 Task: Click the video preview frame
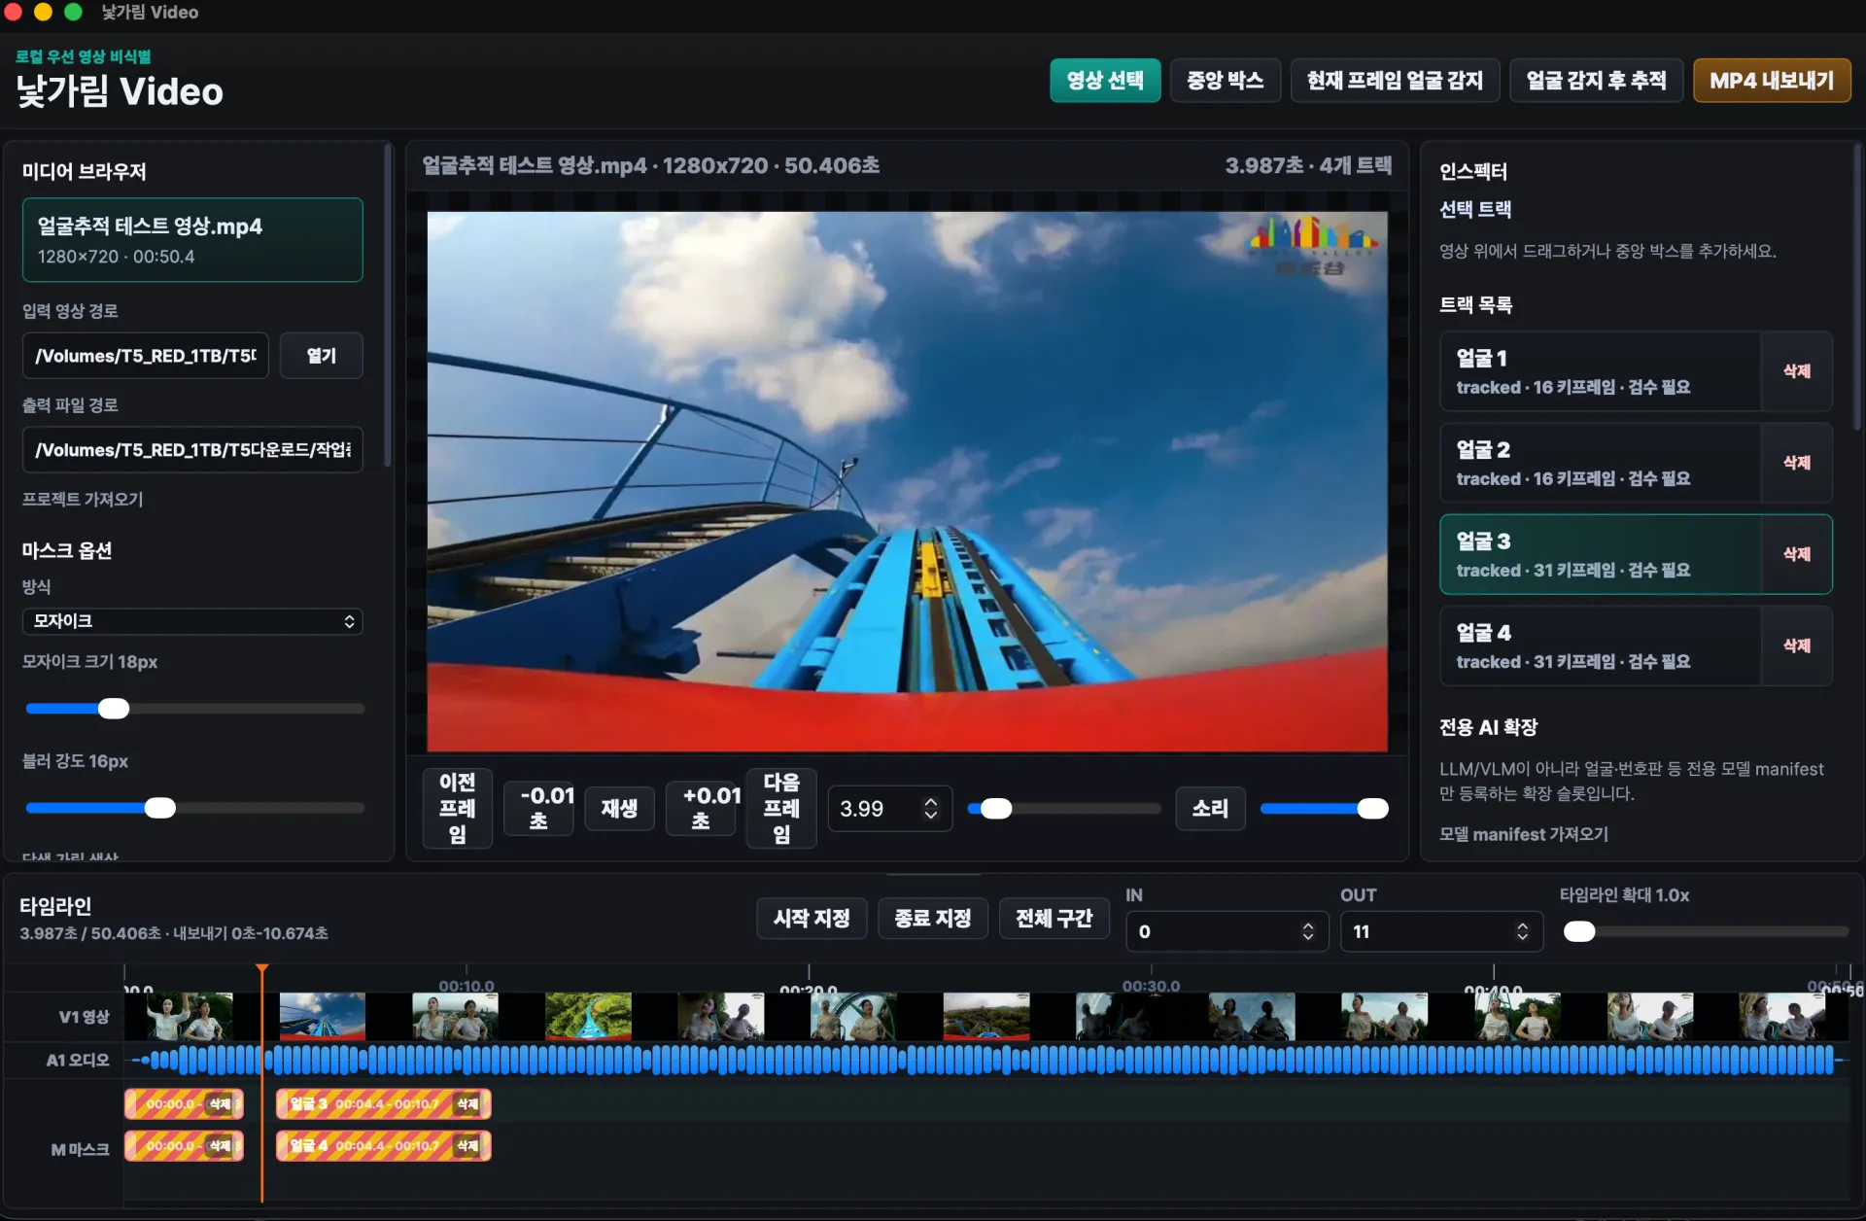coord(907,481)
